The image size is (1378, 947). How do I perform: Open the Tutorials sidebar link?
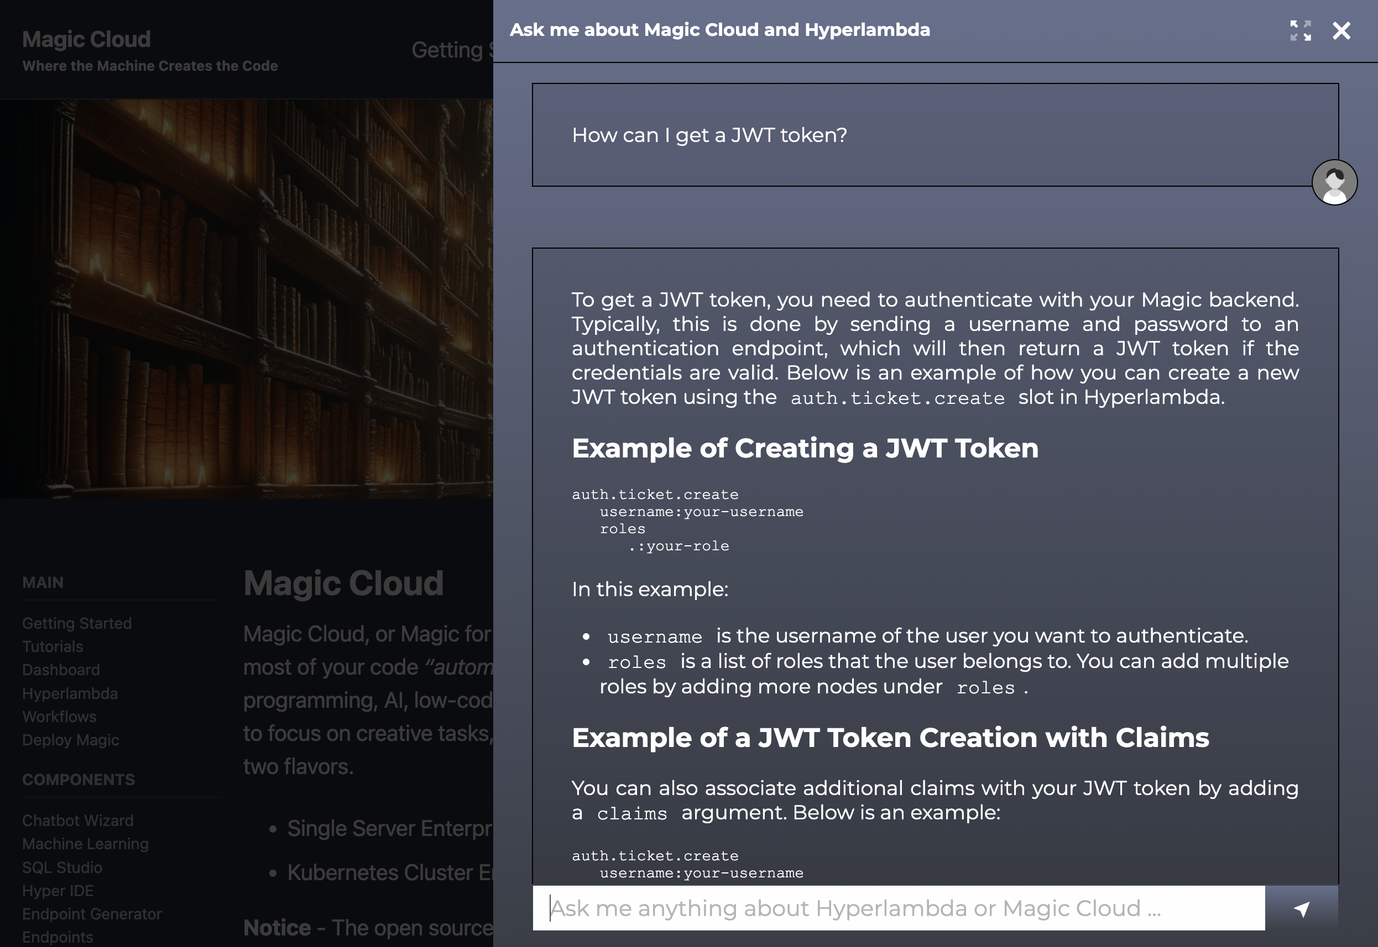click(52, 646)
